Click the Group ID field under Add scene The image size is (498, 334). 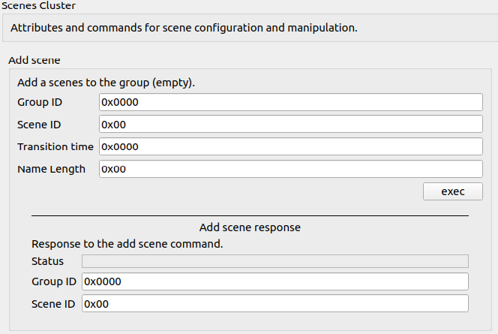pyautogui.click(x=290, y=102)
